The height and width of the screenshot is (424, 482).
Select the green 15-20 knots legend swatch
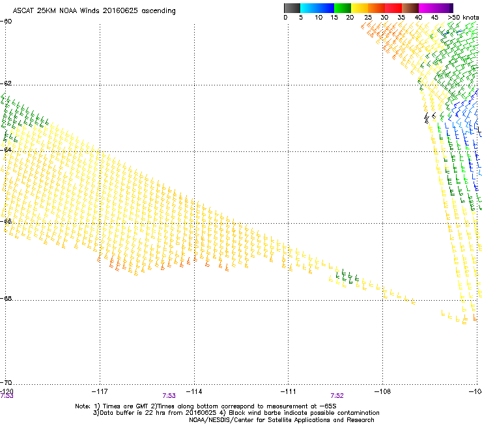pos(343,8)
